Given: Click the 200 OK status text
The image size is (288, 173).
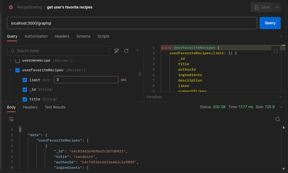Looking at the screenshot, I should pyautogui.click(x=219, y=107).
